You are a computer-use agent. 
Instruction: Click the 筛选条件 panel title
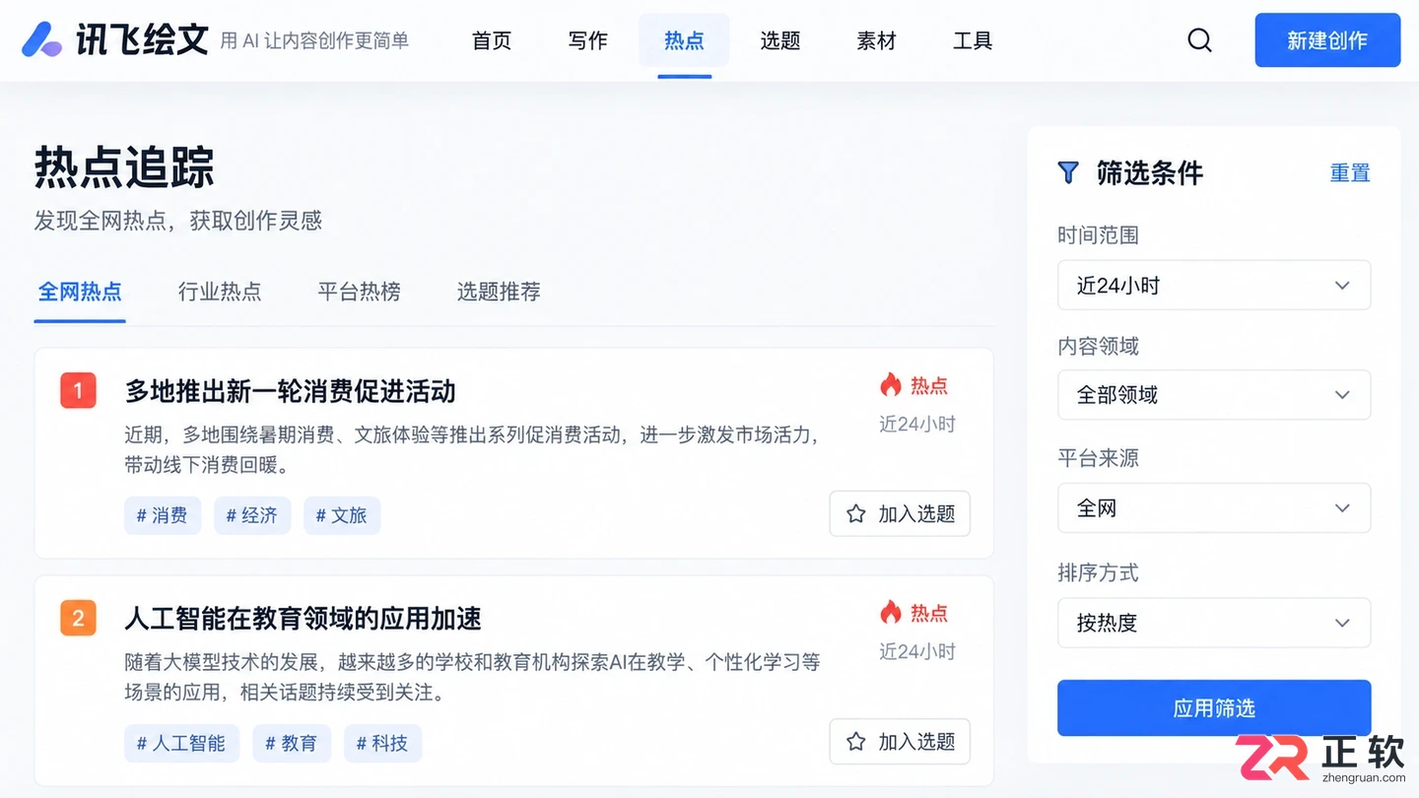pyautogui.click(x=1150, y=172)
